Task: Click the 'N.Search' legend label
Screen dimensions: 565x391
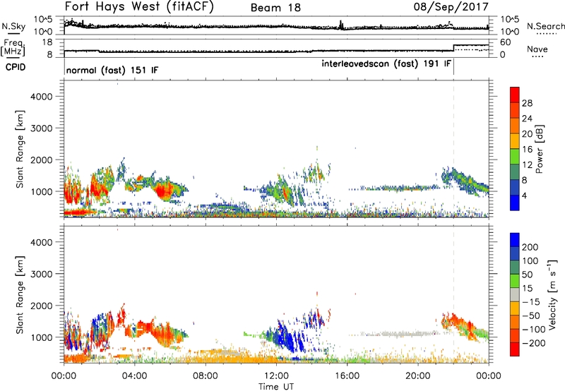Action: point(546,26)
